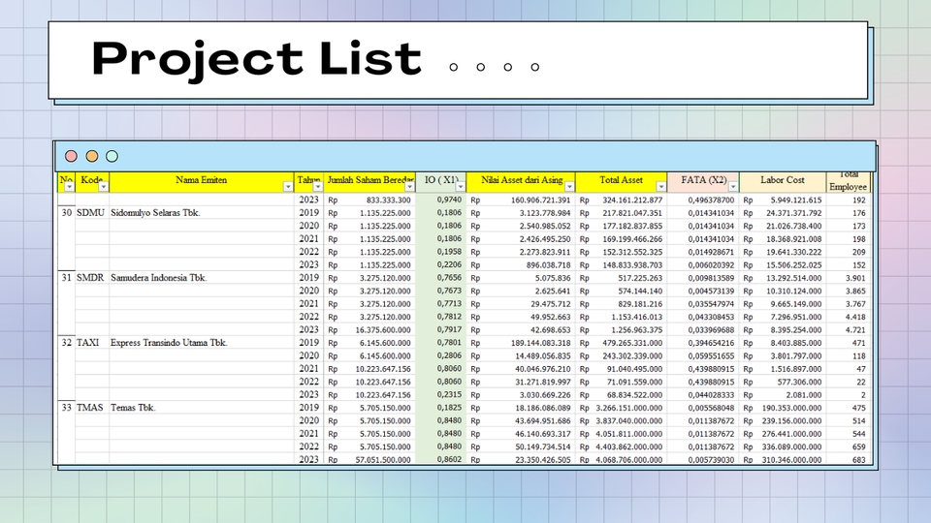
Task: Click shares value 57.051.500.000
Action: coord(383,460)
